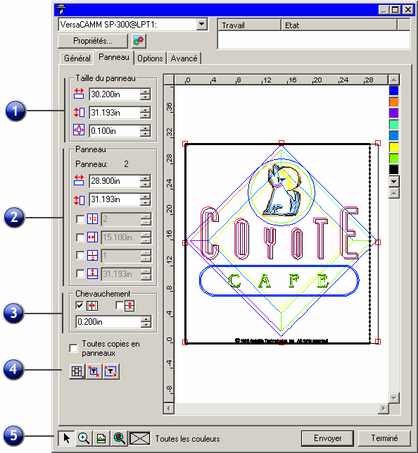Click the rightmost panel T icon under Toutes copies
Screen dimensions: 418x453
point(110,371)
